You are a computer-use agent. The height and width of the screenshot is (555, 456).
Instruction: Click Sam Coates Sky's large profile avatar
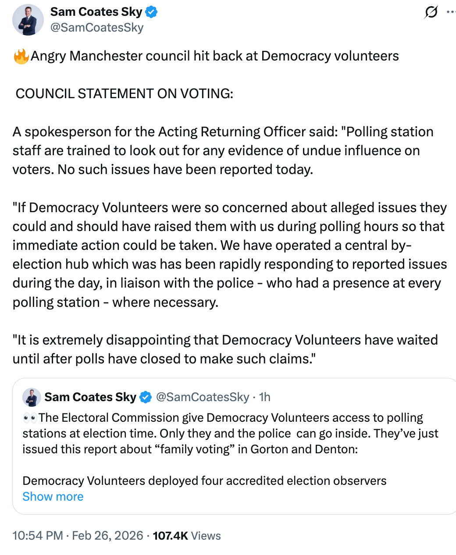point(28,20)
